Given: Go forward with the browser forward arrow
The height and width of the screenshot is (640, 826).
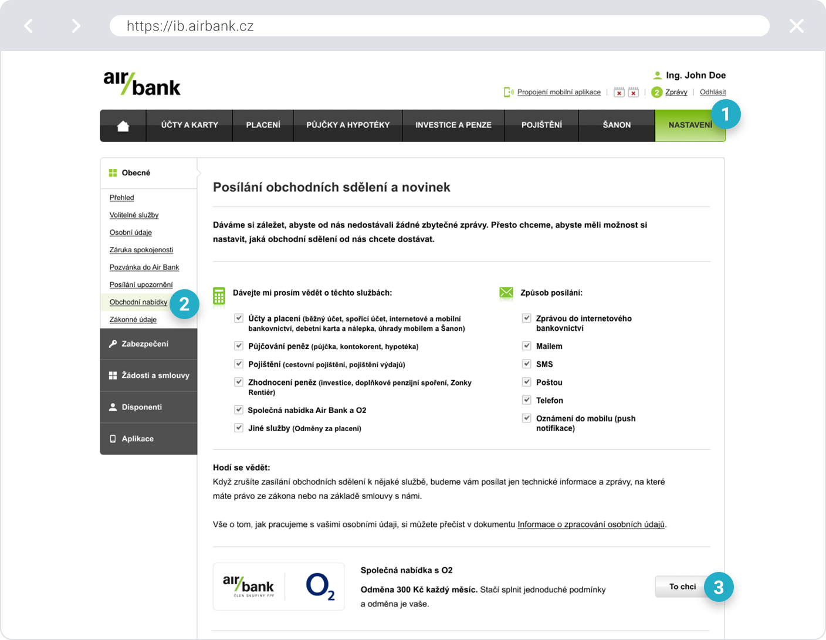Looking at the screenshot, I should [x=76, y=26].
